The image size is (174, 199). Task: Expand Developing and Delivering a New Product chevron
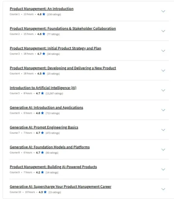click(163, 71)
